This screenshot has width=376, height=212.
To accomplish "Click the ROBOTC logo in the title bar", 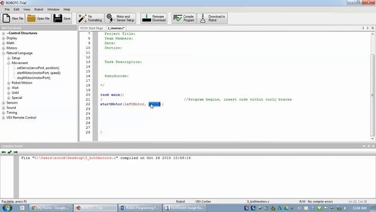I will 2,3.
